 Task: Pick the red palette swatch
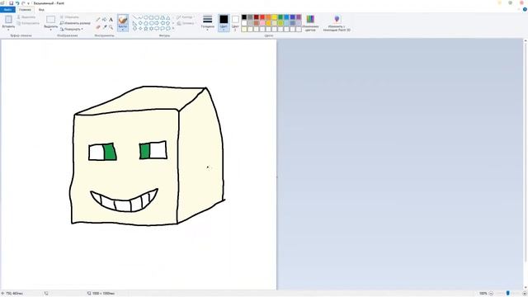[x=262, y=16]
